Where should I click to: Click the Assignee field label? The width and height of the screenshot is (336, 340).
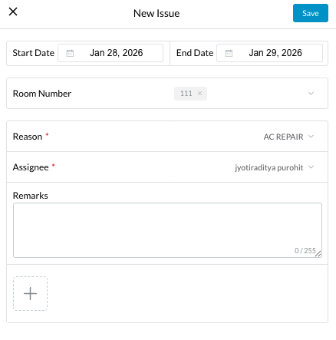tap(31, 167)
